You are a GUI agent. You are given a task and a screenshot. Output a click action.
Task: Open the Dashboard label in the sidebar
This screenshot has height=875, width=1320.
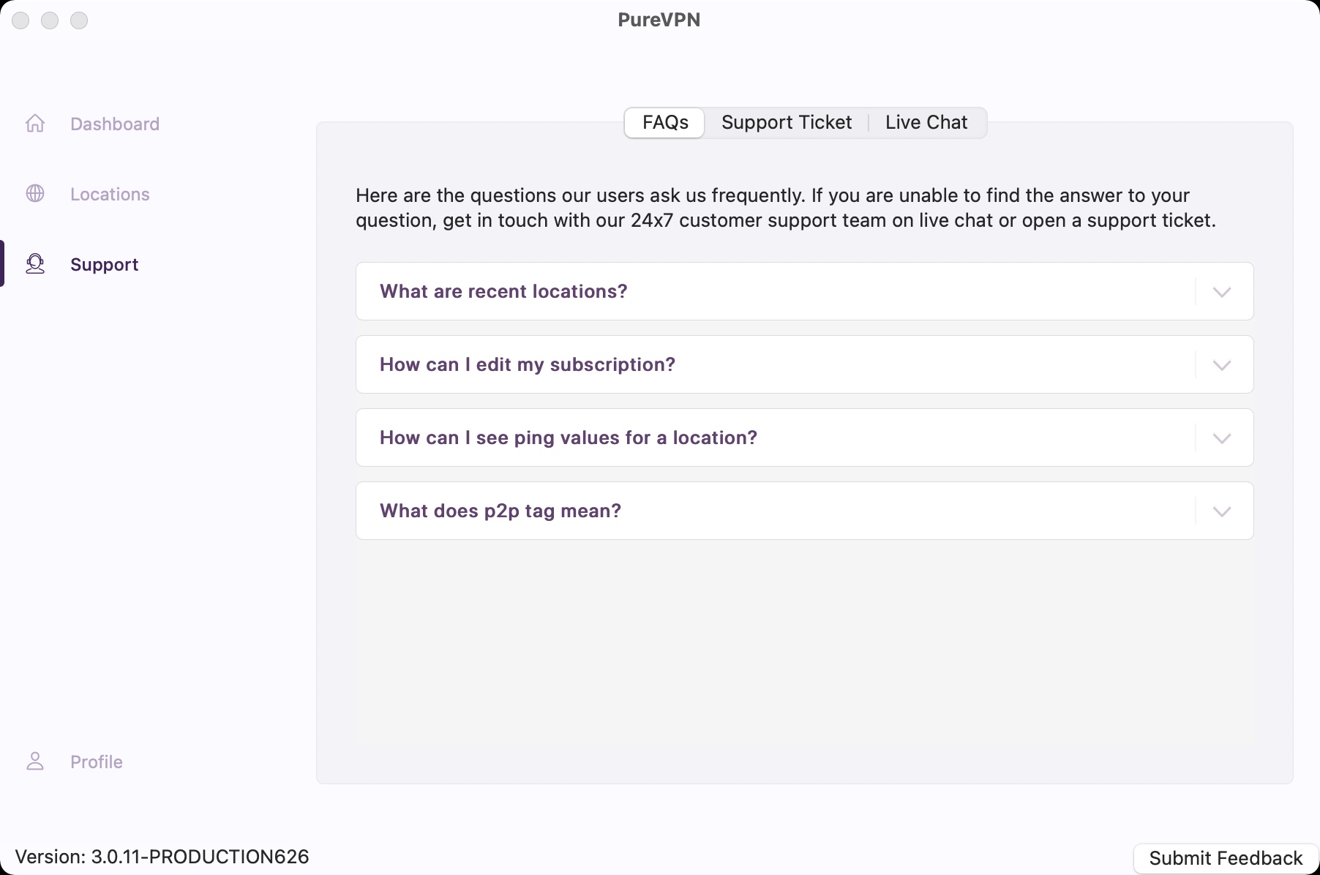pos(115,124)
